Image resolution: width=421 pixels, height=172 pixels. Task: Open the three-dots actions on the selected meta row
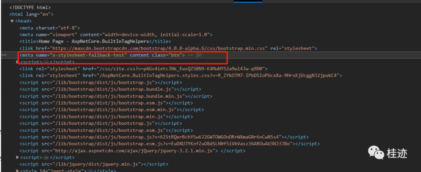point(4,55)
